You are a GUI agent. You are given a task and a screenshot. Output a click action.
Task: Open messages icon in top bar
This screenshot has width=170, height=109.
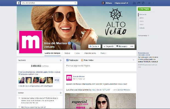139,3
